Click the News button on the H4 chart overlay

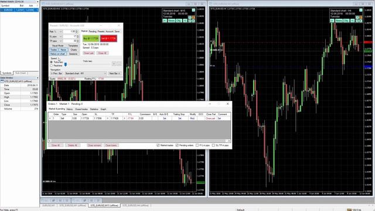click(x=339, y=21)
